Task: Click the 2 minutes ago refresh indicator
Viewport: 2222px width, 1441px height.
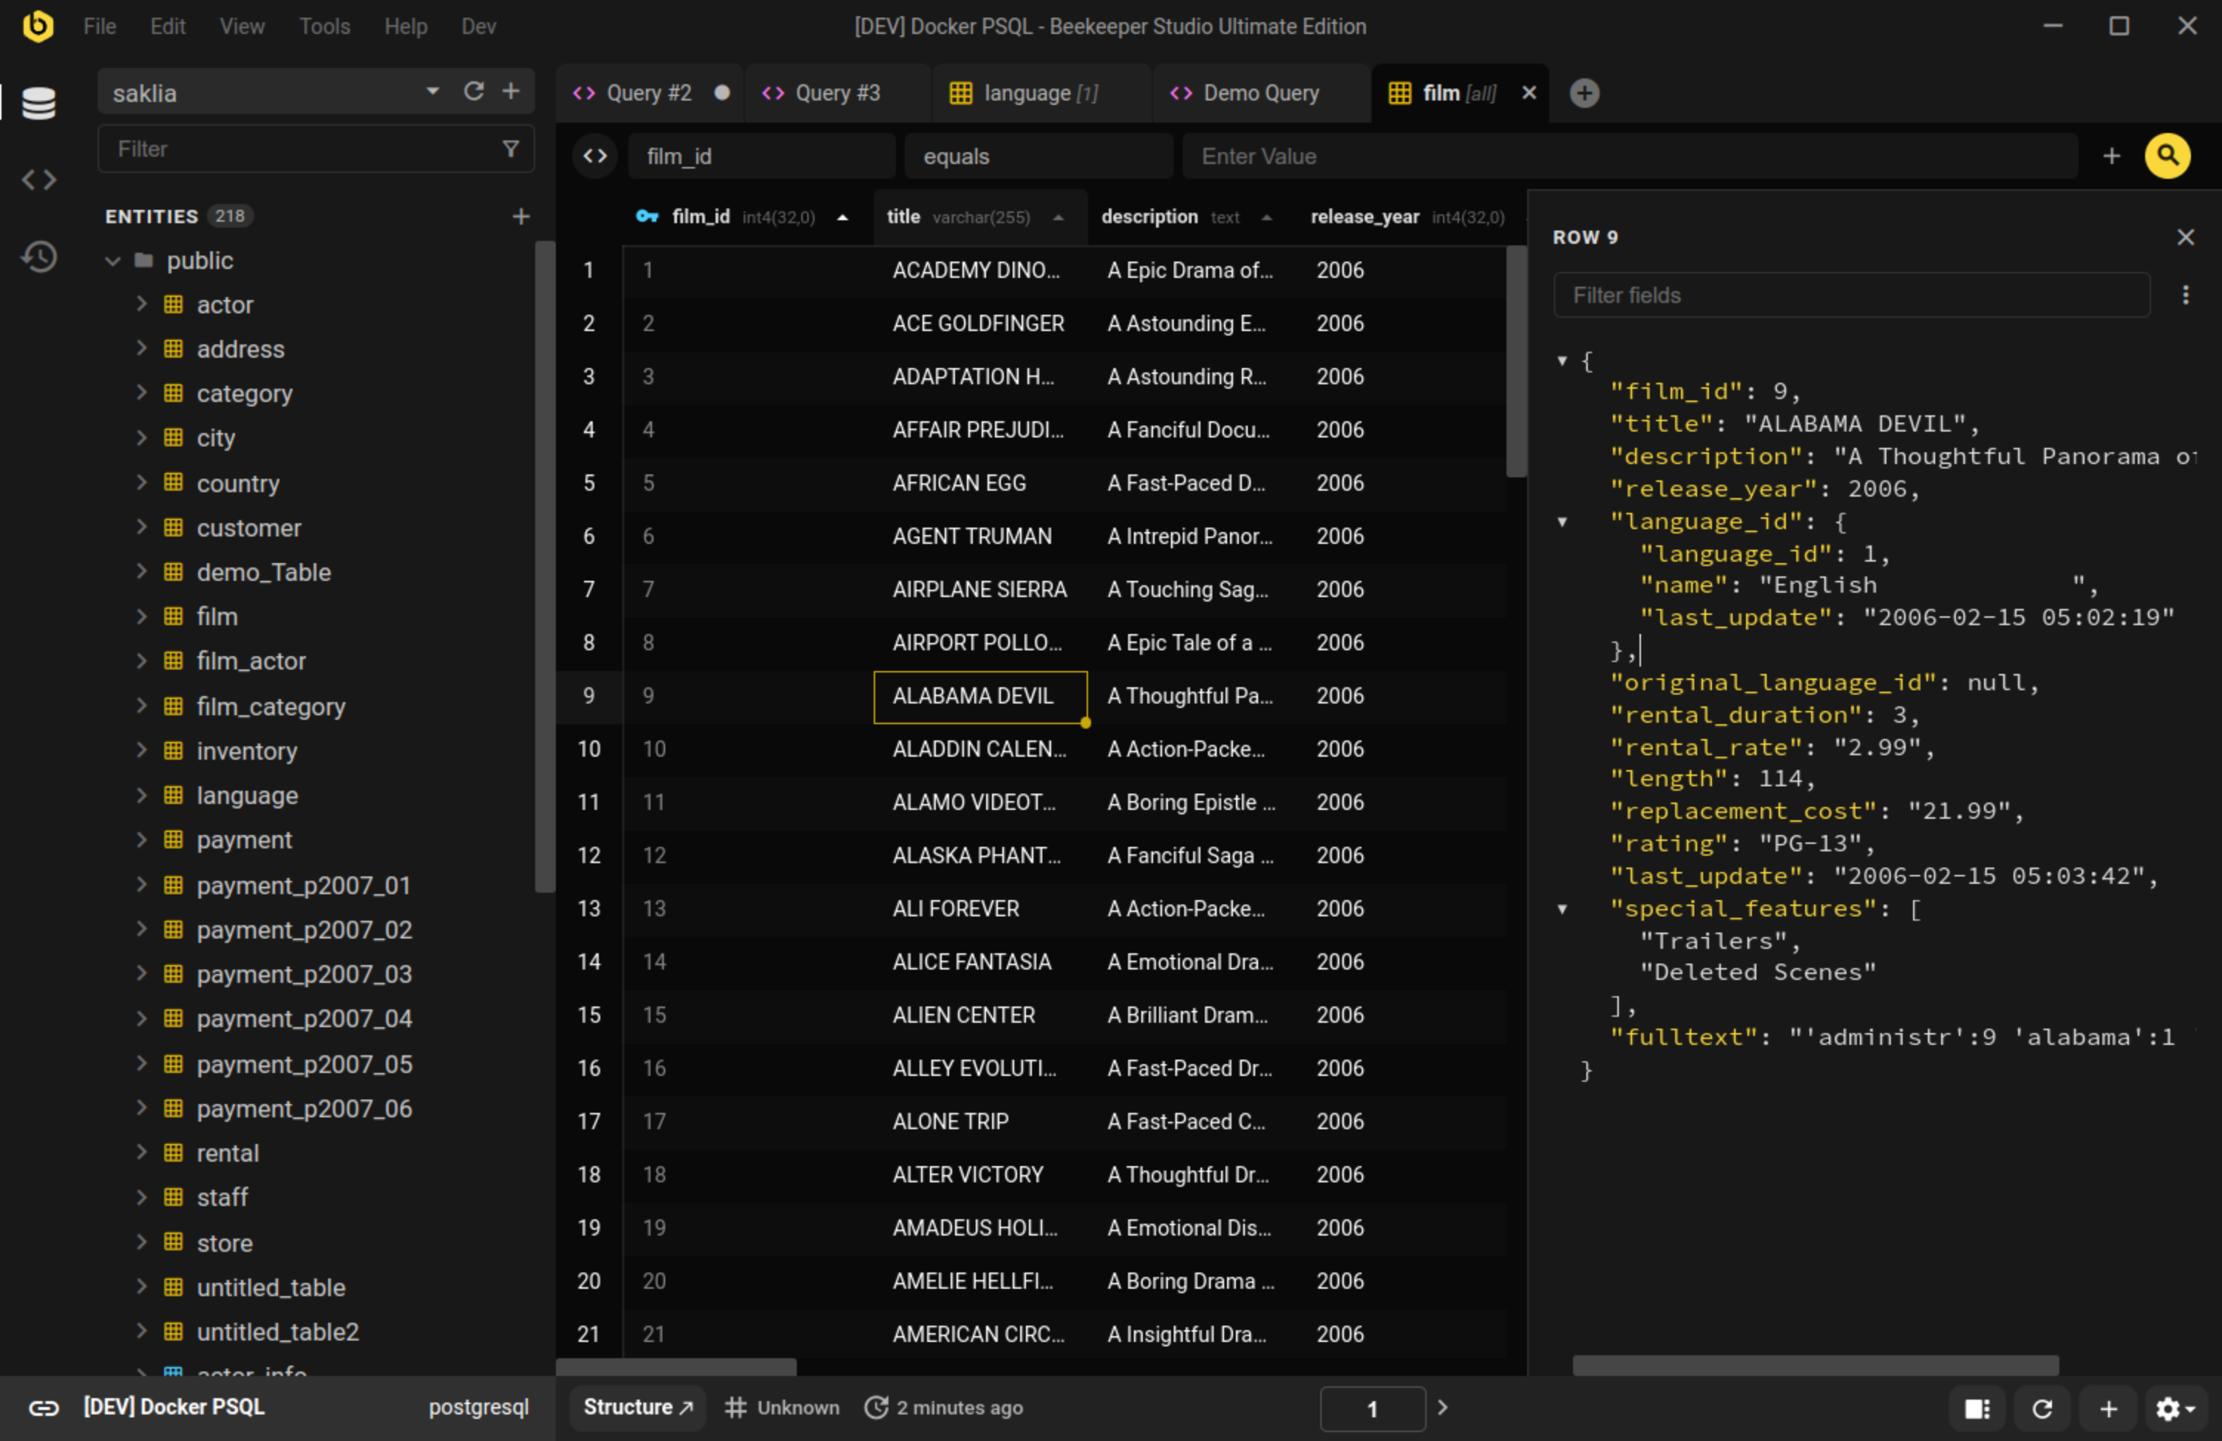Action: 943,1408
